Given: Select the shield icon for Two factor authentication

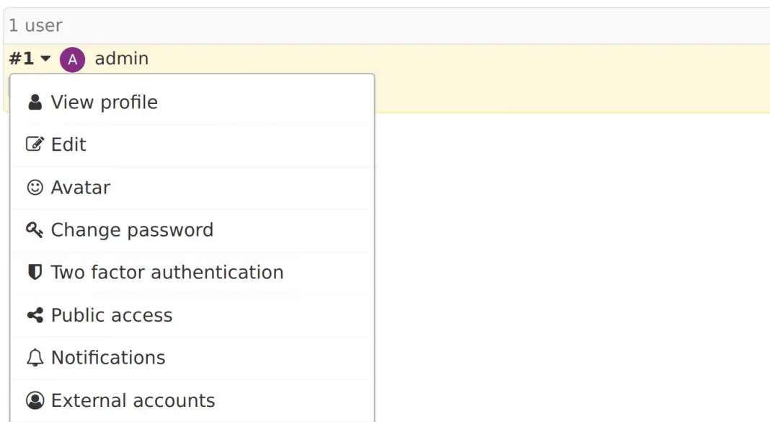Looking at the screenshot, I should tap(34, 272).
